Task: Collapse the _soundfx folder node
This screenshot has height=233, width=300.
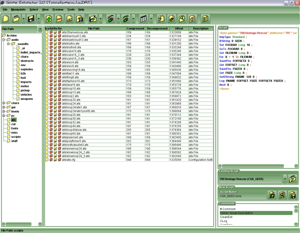Action: (8, 44)
